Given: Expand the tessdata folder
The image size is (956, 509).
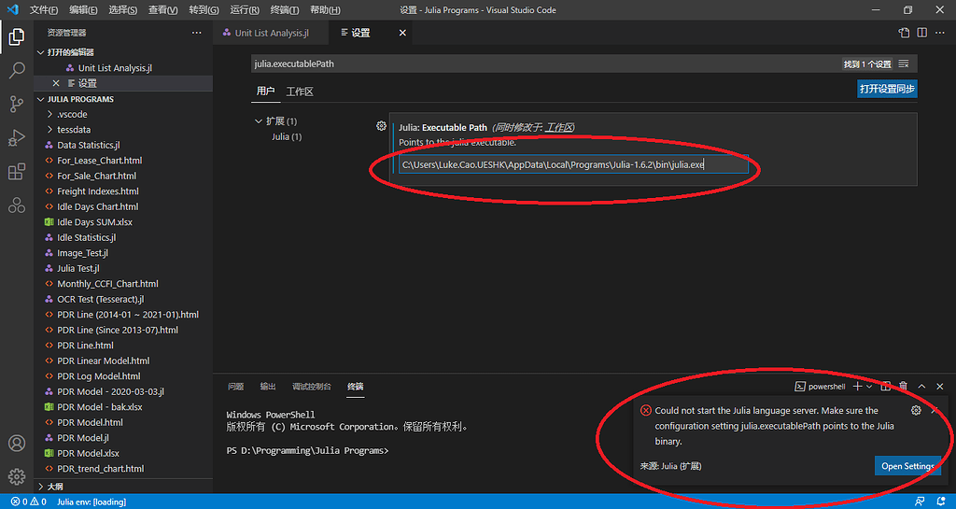Looking at the screenshot, I should click(49, 130).
